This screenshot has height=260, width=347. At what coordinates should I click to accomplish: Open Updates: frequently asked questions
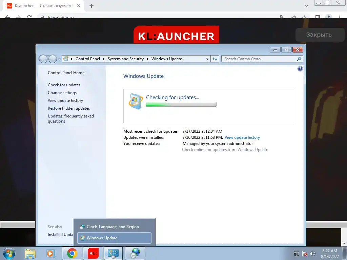coord(71,118)
